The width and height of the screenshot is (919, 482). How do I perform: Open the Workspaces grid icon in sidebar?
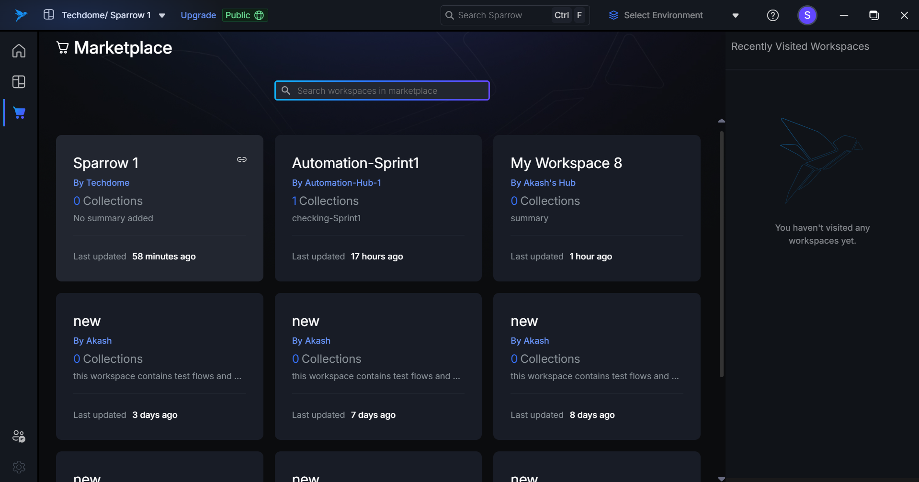tap(19, 82)
